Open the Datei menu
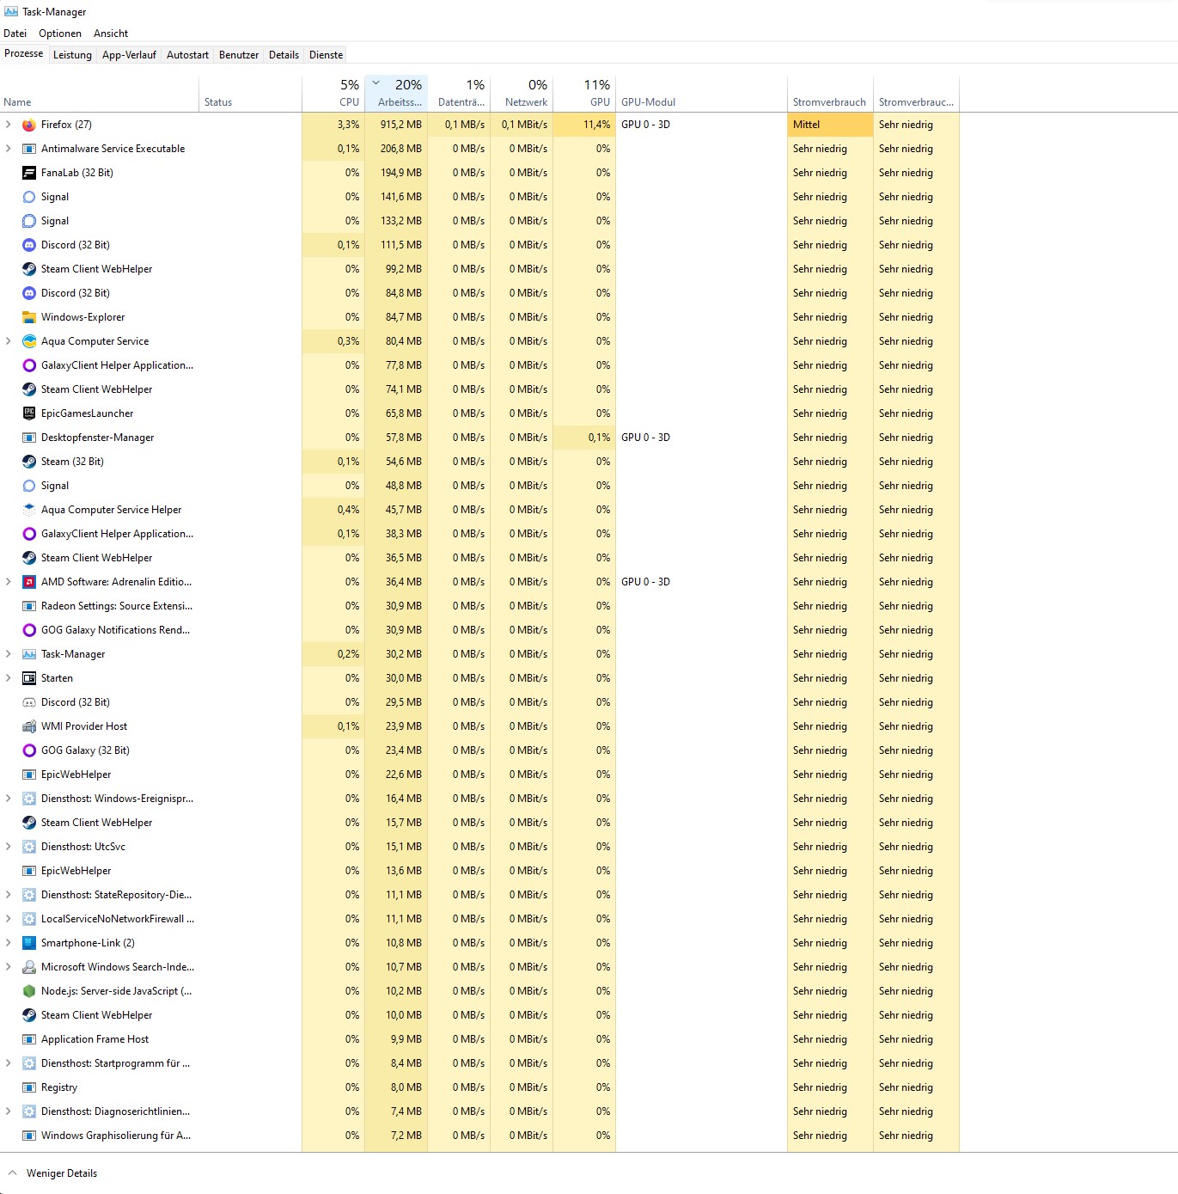Image resolution: width=1178 pixels, height=1194 pixels. (x=15, y=34)
